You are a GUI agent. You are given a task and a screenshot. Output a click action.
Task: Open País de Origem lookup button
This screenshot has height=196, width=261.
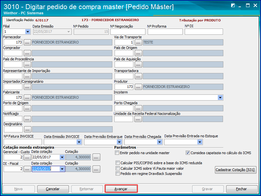click(x=138, y=53)
